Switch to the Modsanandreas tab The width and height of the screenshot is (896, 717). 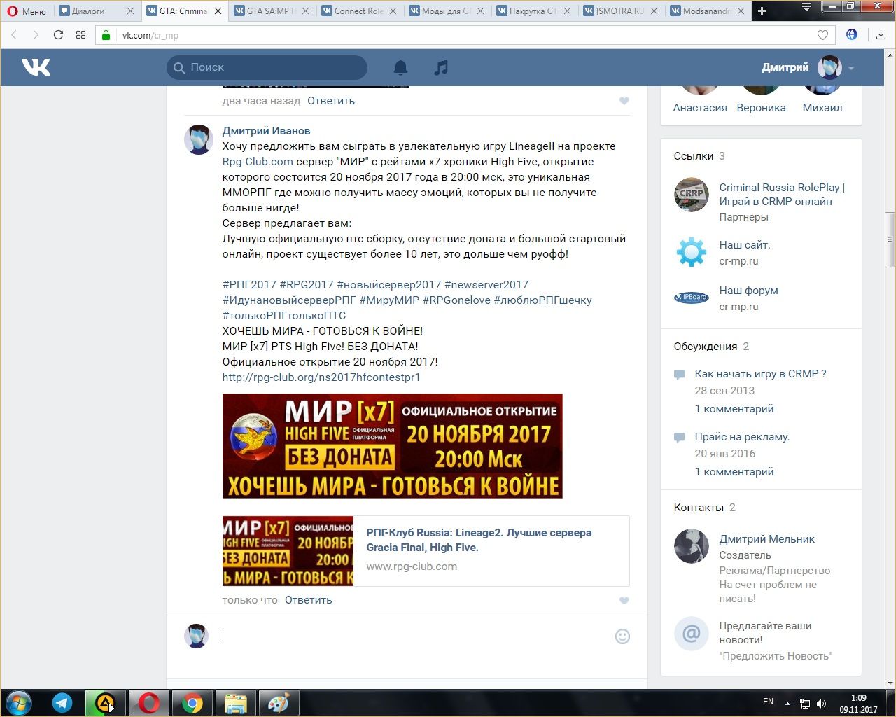coord(707,11)
